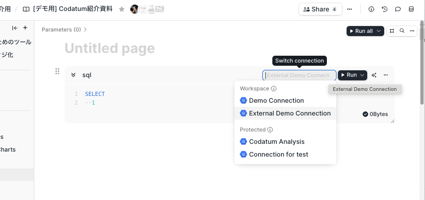
Task: Select Connection for test option
Action: click(x=278, y=154)
